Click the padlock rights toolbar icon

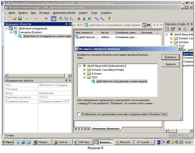[x=79, y=19]
